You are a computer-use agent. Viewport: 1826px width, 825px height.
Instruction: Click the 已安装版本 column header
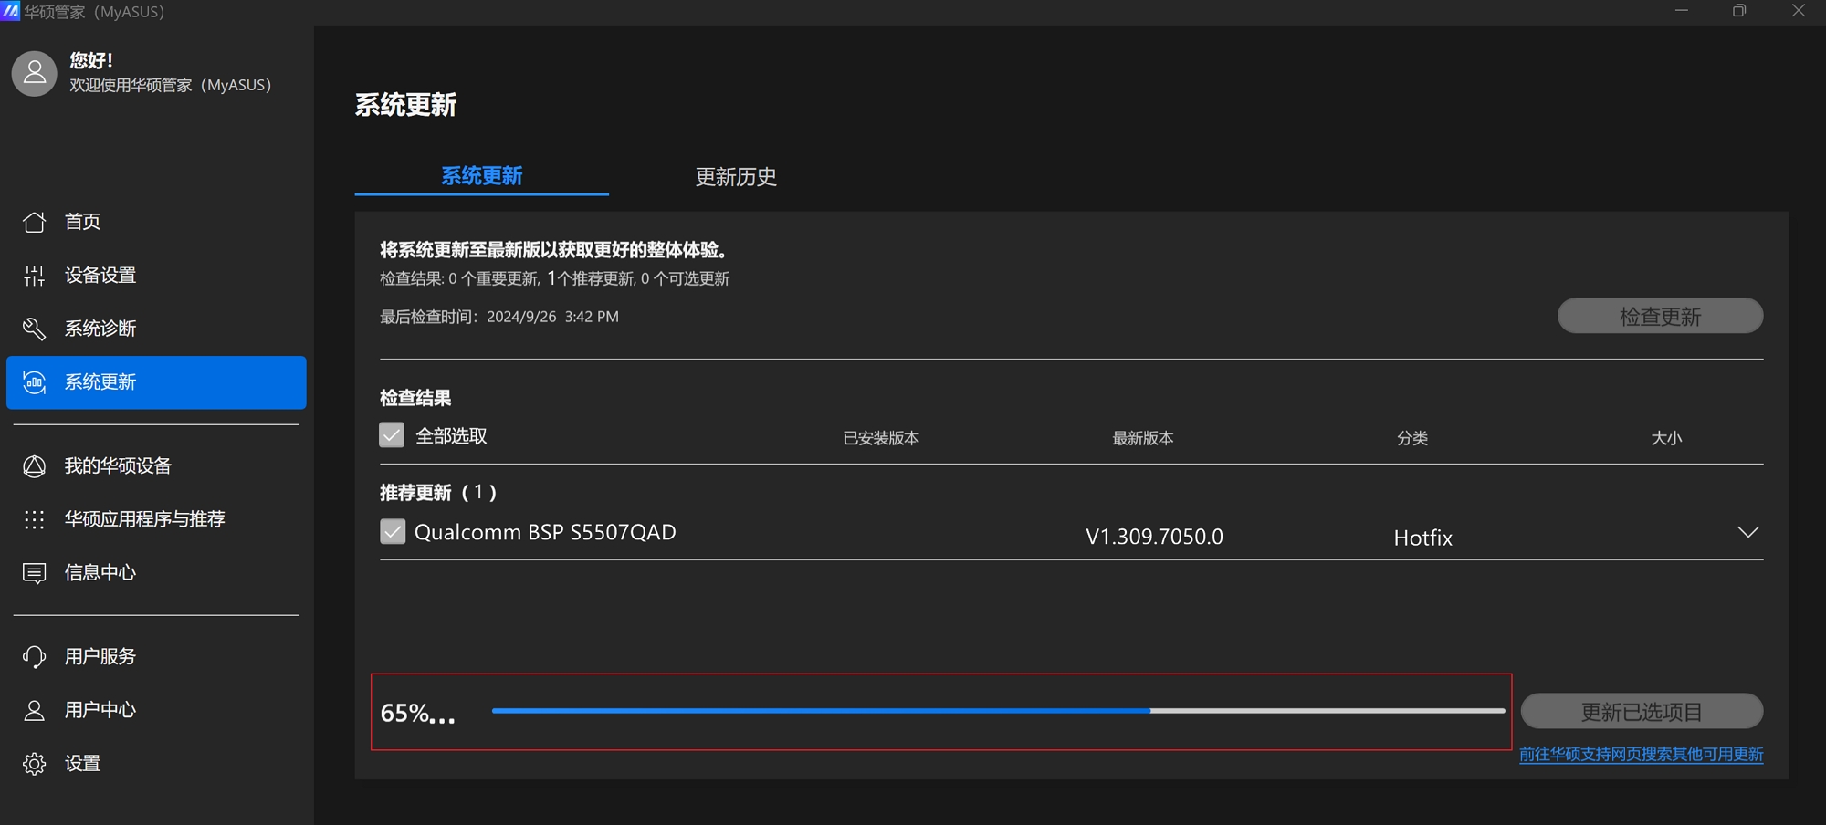click(881, 438)
